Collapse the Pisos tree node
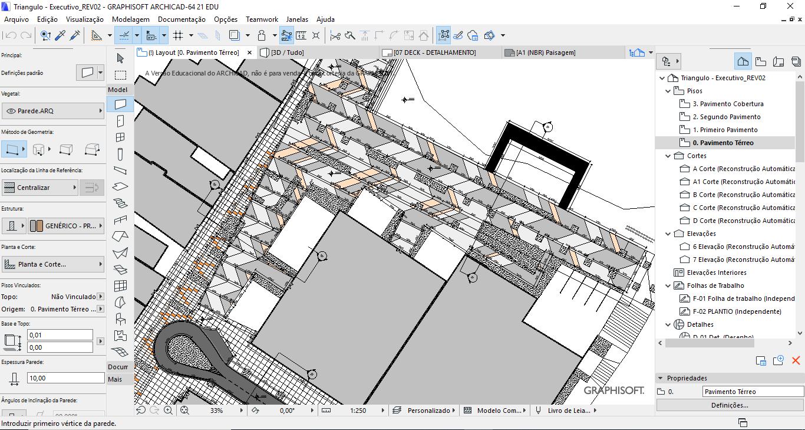 point(668,91)
